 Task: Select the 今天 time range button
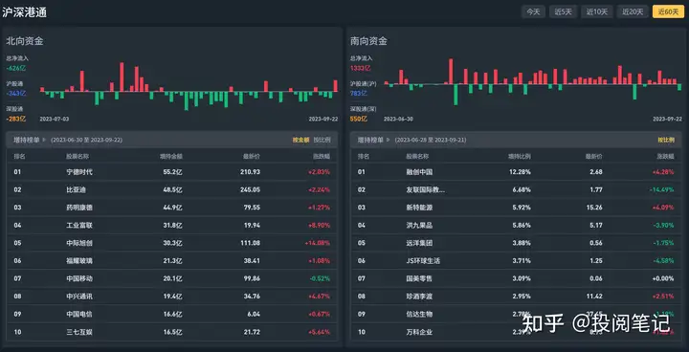[x=533, y=11]
